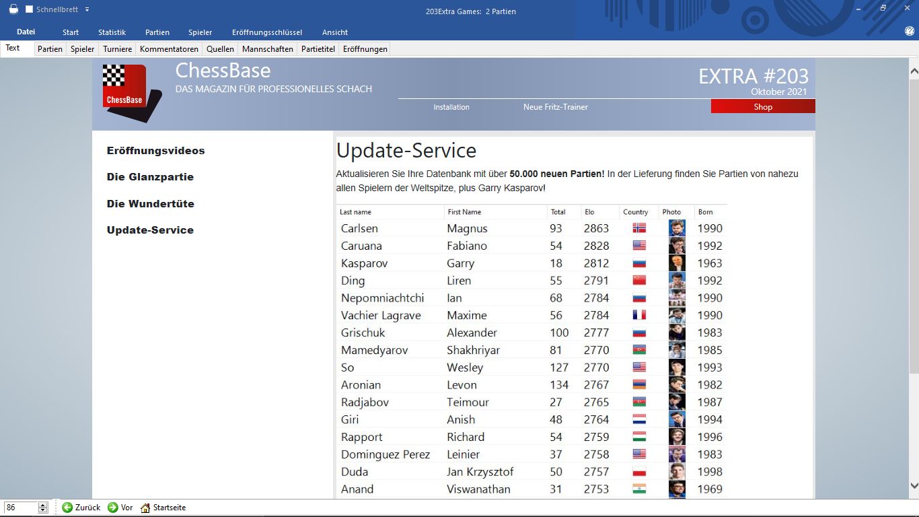Open the Eröffnungsvideos link in sidebar

(x=155, y=151)
